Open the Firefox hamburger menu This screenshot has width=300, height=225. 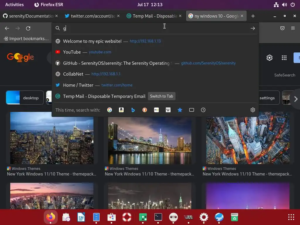pos(293,28)
